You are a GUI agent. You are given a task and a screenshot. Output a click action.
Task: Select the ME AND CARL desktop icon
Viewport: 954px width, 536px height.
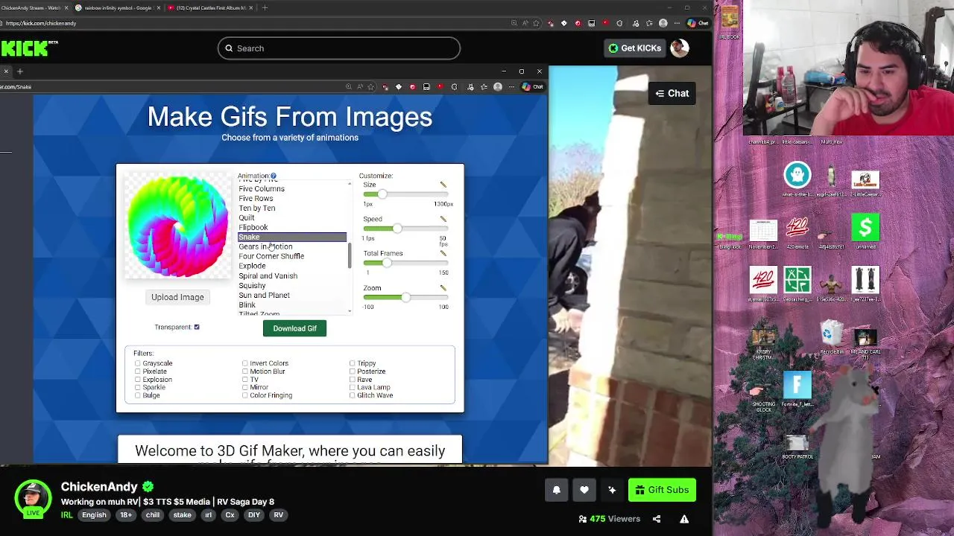pos(865,343)
